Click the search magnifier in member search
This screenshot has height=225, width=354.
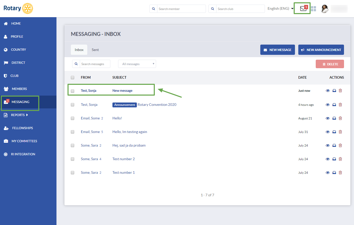point(154,9)
